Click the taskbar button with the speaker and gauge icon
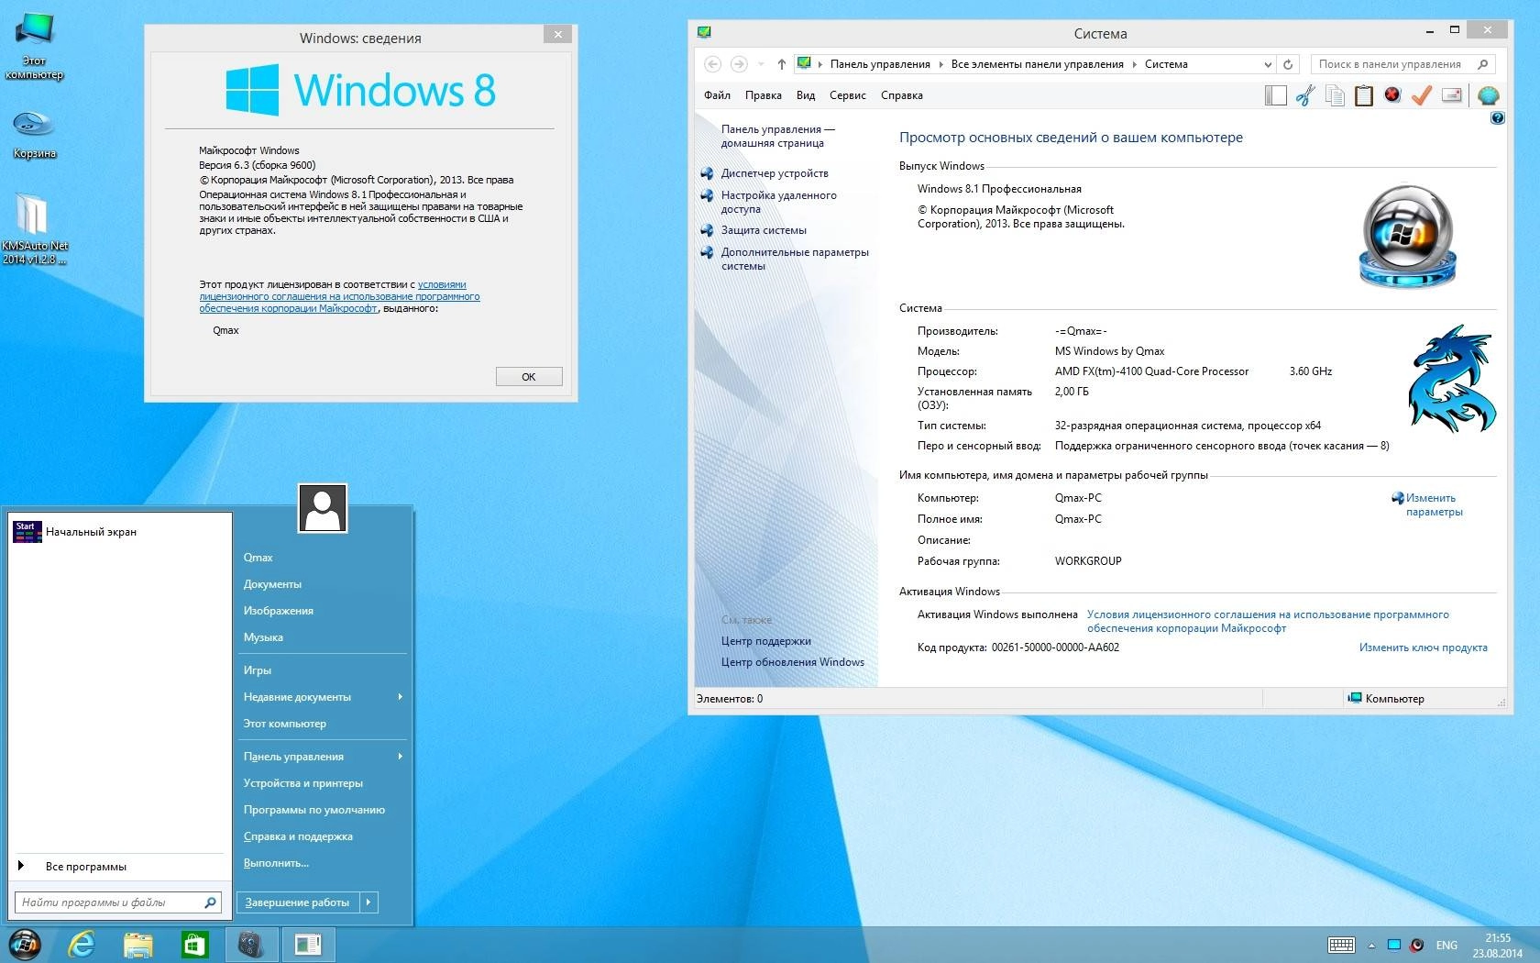 pyautogui.click(x=251, y=944)
